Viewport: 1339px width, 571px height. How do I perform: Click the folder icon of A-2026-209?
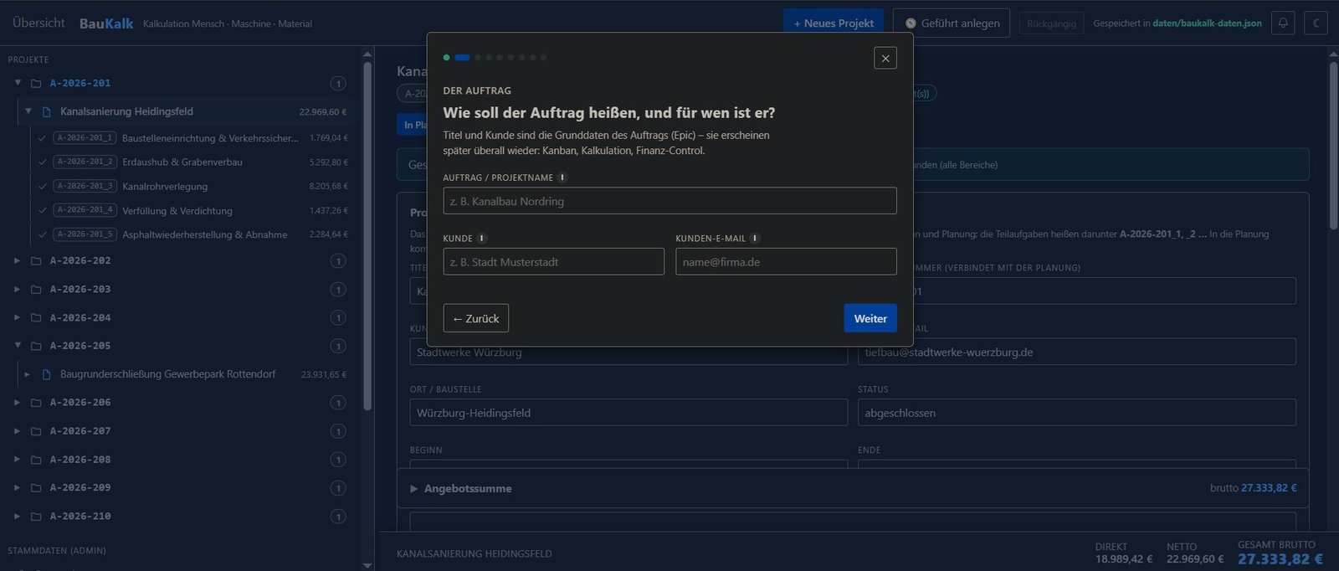36,487
